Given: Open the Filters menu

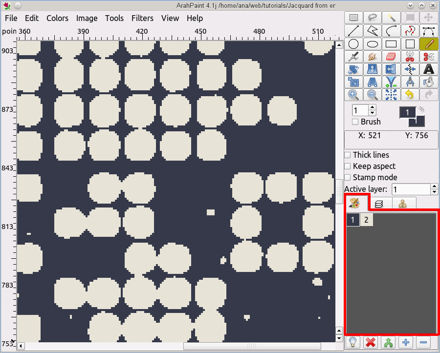Looking at the screenshot, I should [x=143, y=18].
